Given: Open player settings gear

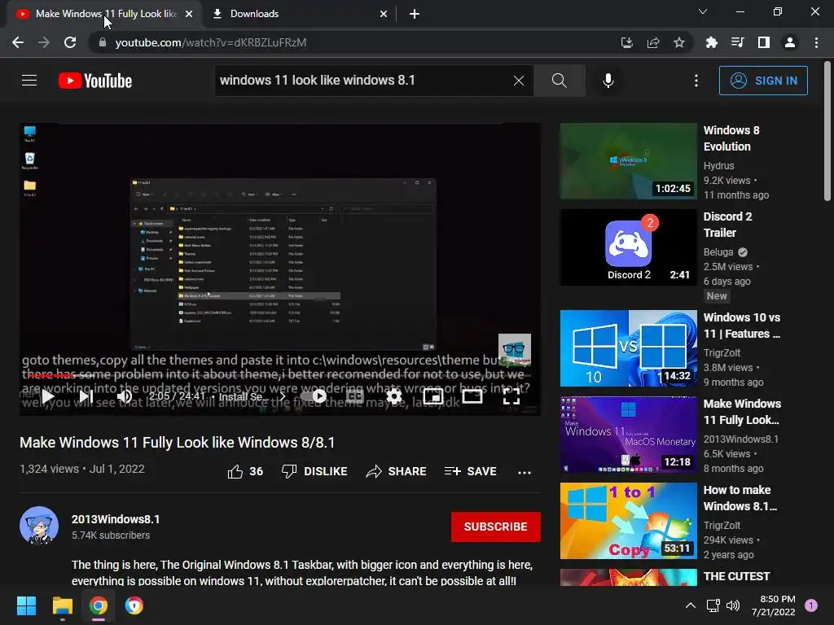Looking at the screenshot, I should click(x=394, y=396).
